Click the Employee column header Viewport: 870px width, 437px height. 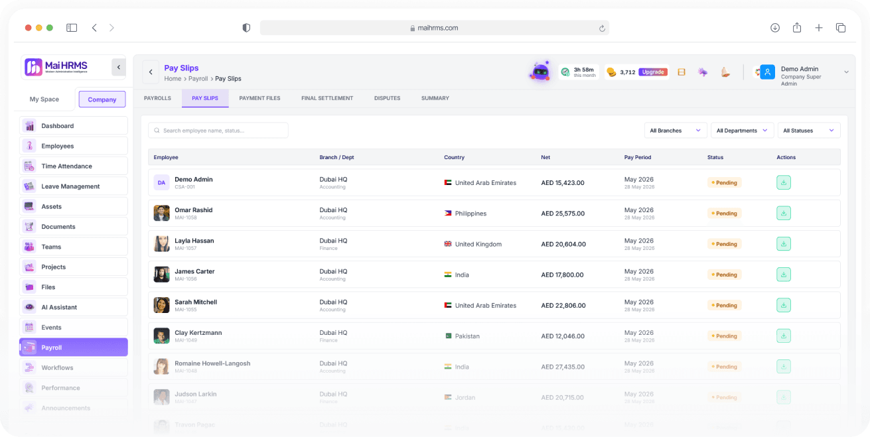pyautogui.click(x=166, y=157)
